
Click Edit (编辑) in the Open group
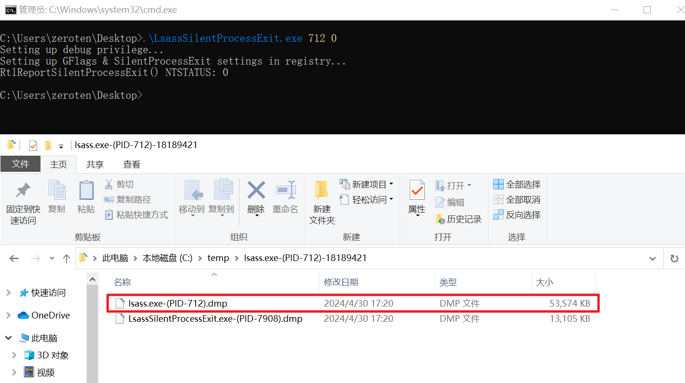tap(450, 202)
